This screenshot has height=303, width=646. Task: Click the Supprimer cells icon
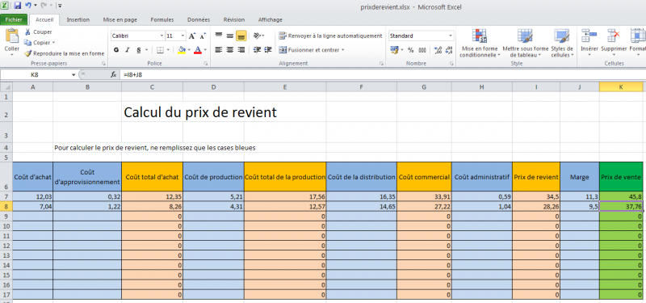[614, 36]
